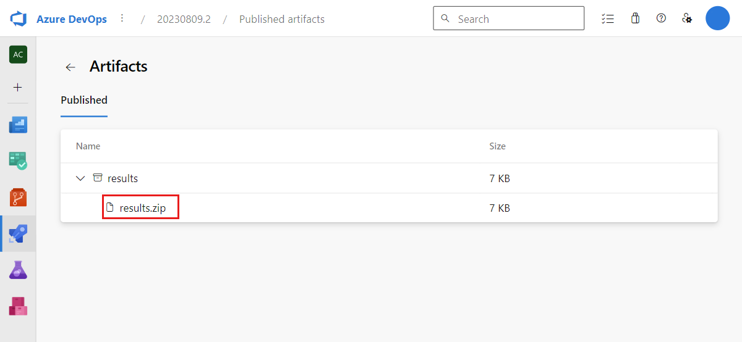Click the Azure DevOps logo icon
This screenshot has height=342, width=742.
pyautogui.click(x=18, y=19)
